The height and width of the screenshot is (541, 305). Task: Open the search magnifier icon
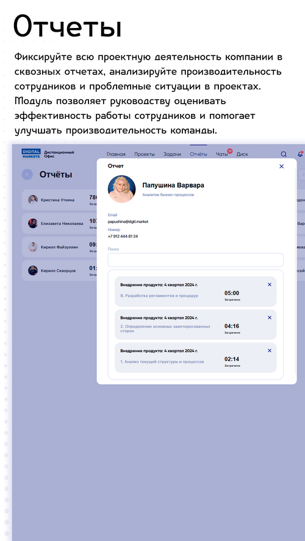pyautogui.click(x=284, y=154)
